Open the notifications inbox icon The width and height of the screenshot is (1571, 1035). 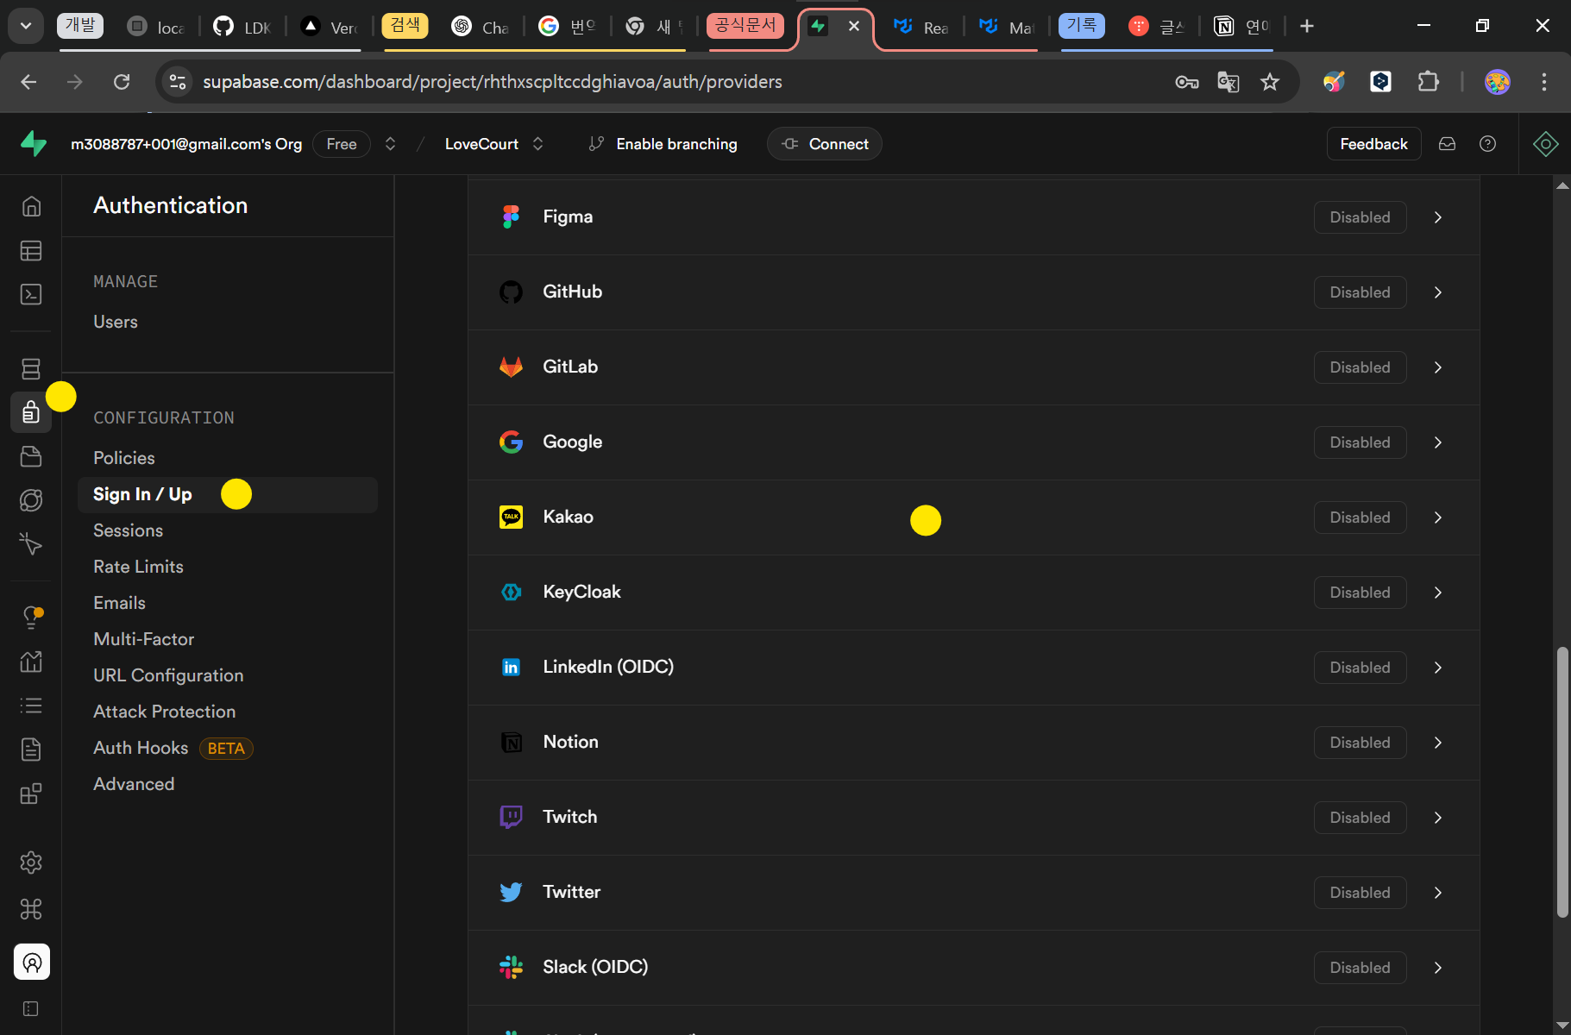[x=1448, y=144]
